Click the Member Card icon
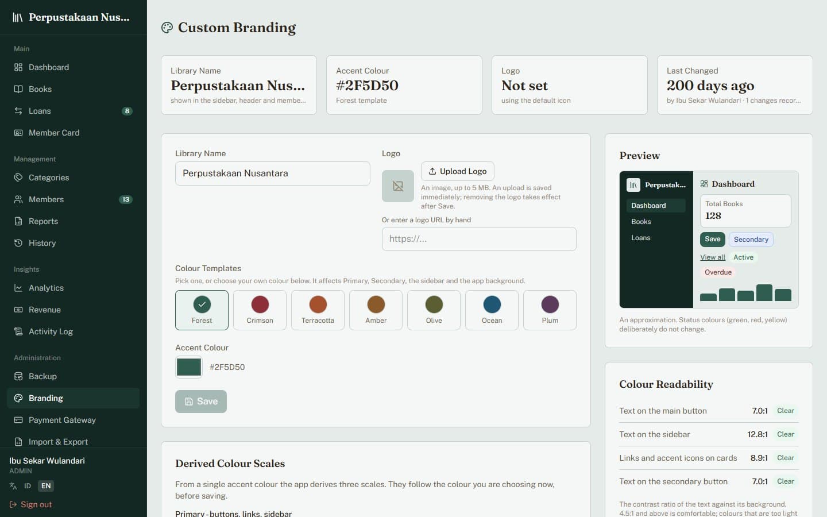This screenshot has height=517, width=827. tap(18, 133)
